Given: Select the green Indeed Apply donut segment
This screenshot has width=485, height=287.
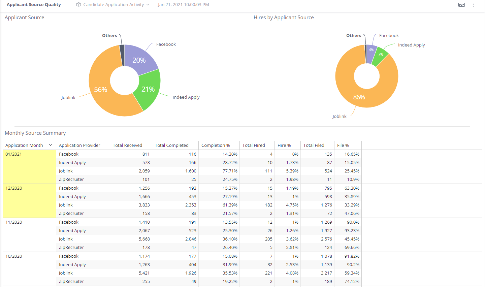Looking at the screenshot, I should (x=148, y=88).
